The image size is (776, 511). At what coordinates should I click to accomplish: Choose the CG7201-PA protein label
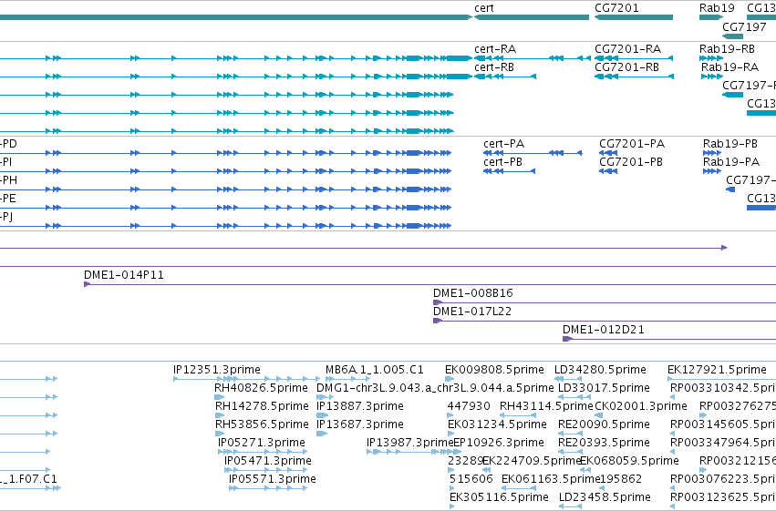tap(632, 144)
